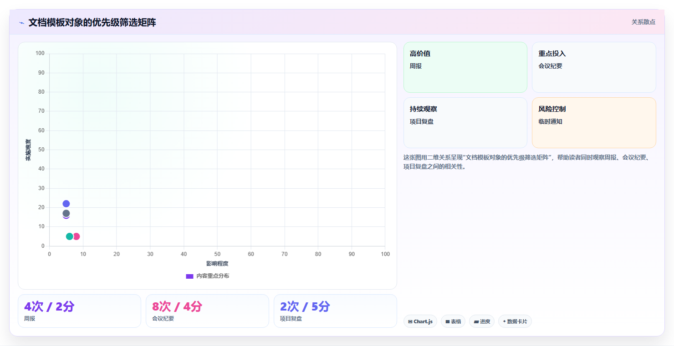Toggle the 内容重点分布 legend swatch

tap(189, 276)
